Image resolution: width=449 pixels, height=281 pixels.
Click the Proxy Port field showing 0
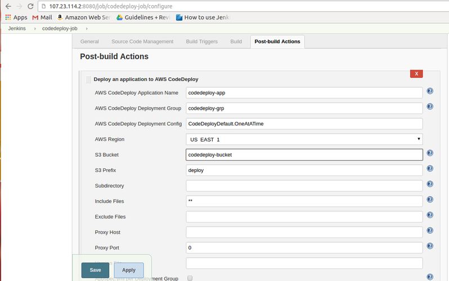point(304,247)
